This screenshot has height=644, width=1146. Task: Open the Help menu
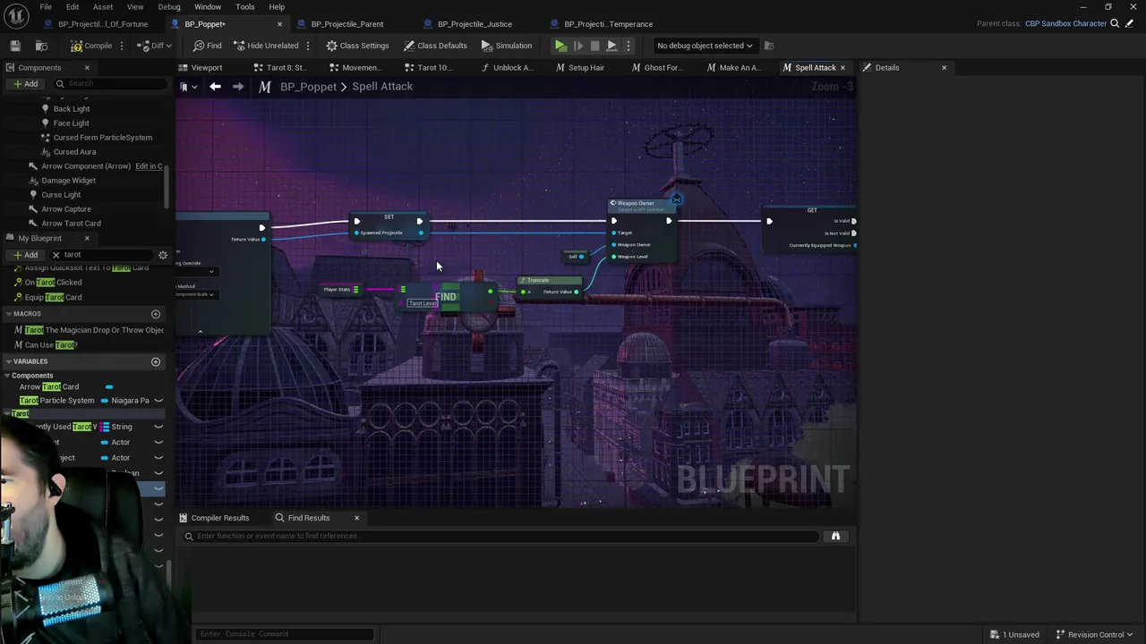point(277,6)
